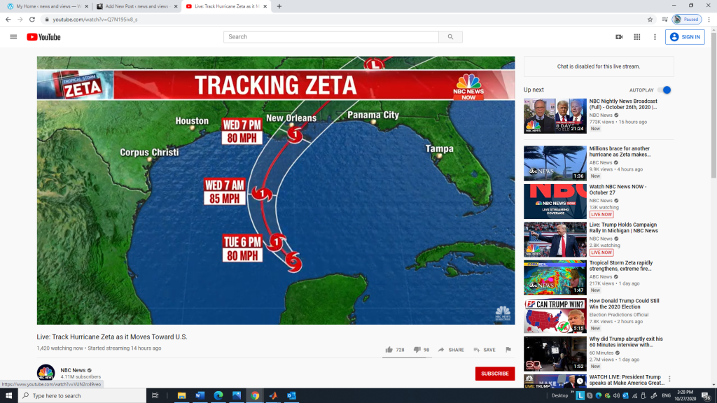Click the create video camera icon

619,37
